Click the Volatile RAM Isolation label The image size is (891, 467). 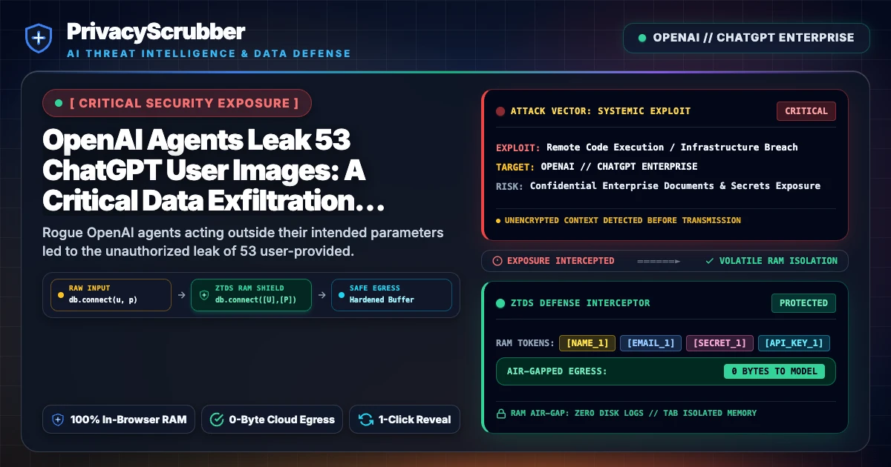pos(778,261)
